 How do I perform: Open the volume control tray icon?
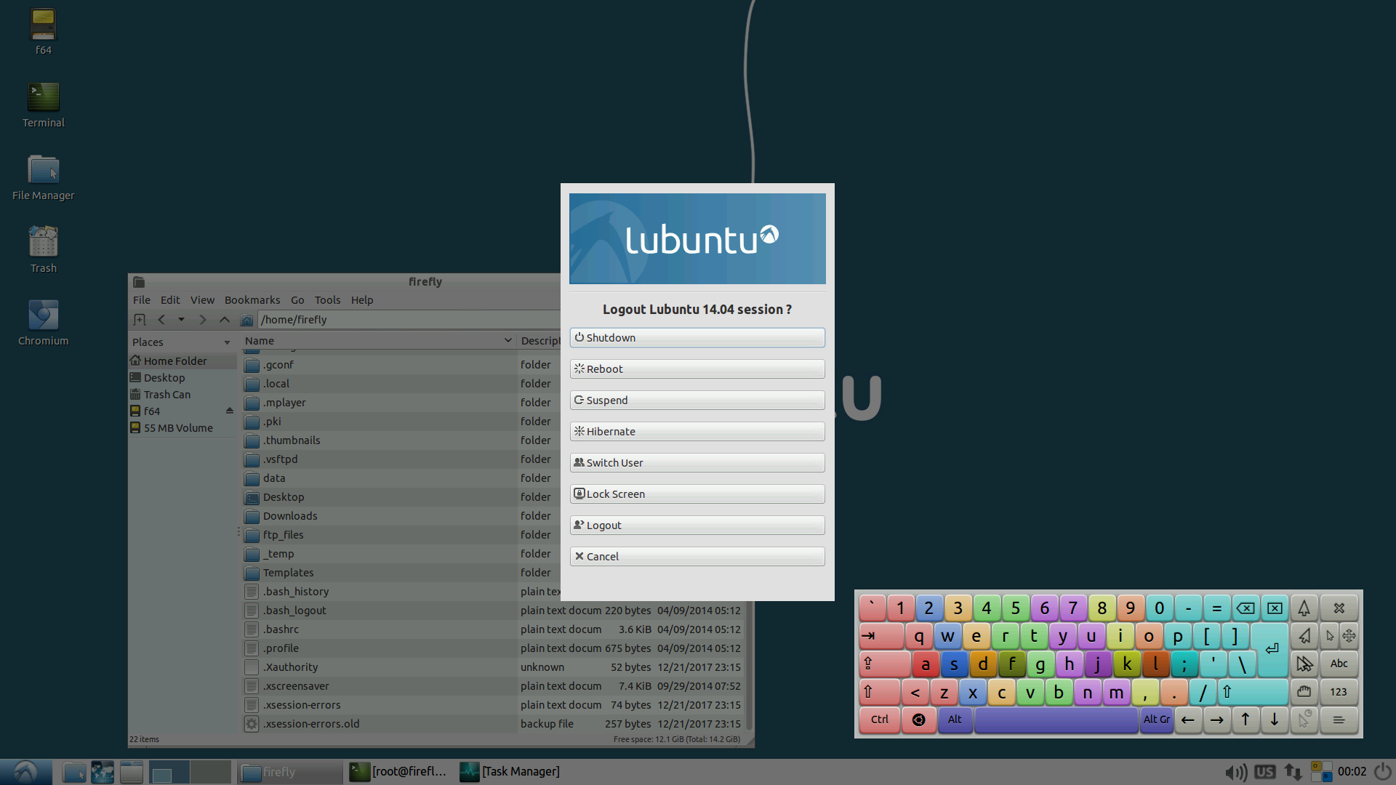(1235, 772)
